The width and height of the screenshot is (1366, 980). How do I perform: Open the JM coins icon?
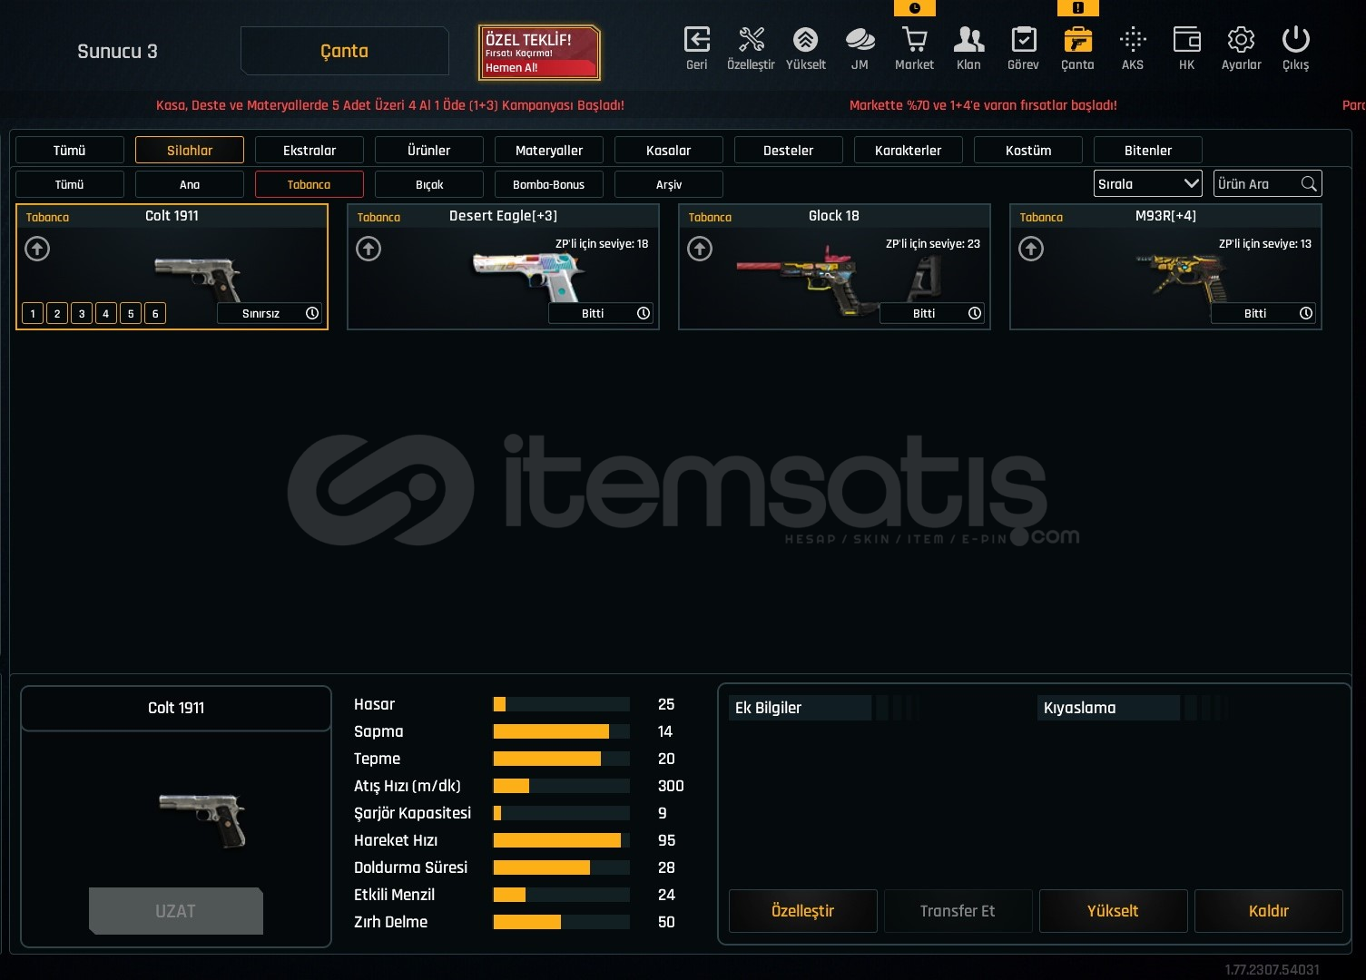pyautogui.click(x=860, y=40)
